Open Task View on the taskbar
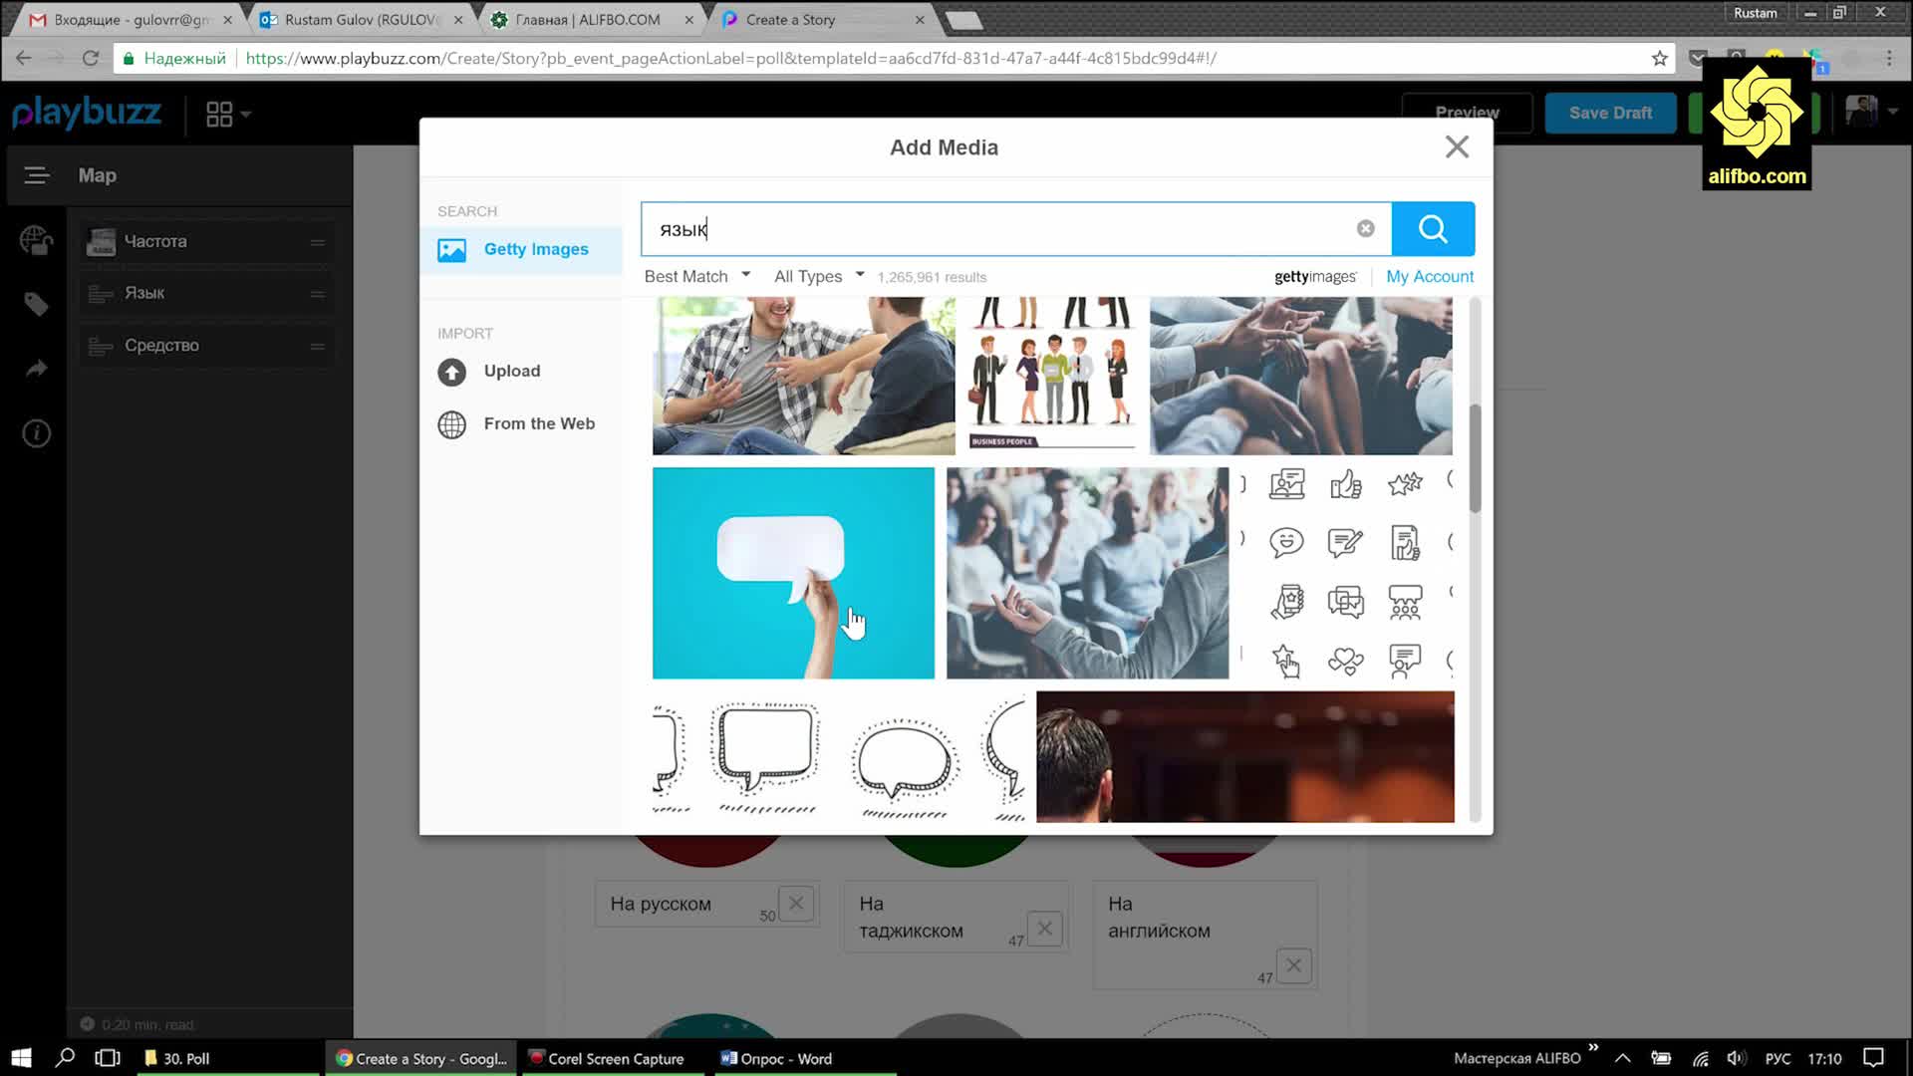Screen dimensions: 1913x1076 (x=108, y=1058)
